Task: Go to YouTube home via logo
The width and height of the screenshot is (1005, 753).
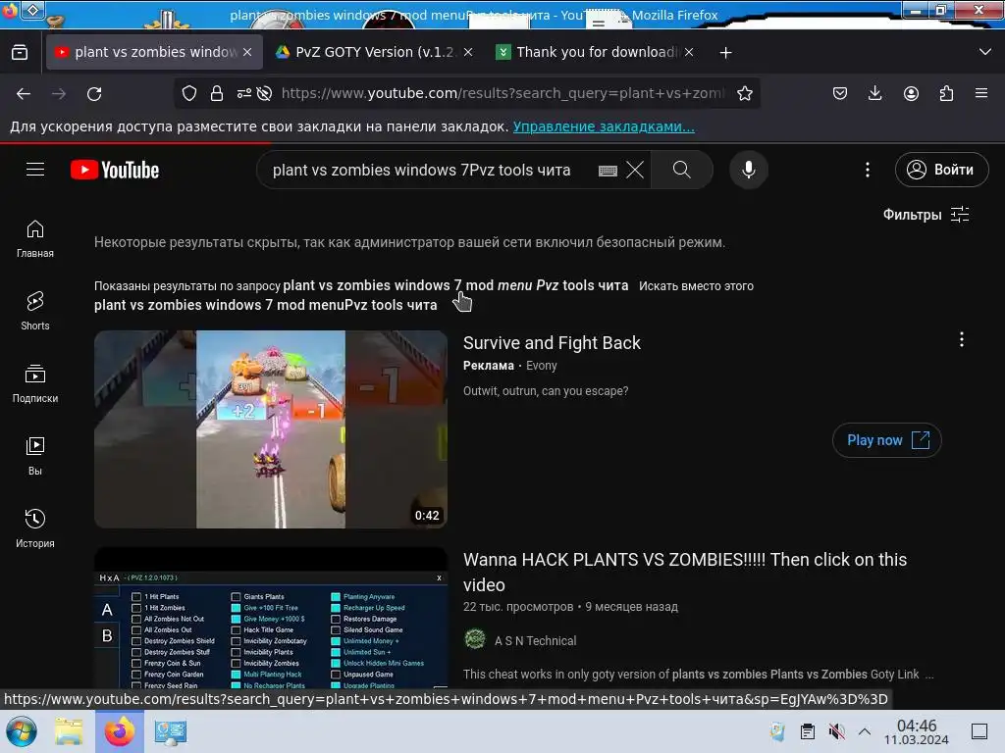Action: (115, 170)
